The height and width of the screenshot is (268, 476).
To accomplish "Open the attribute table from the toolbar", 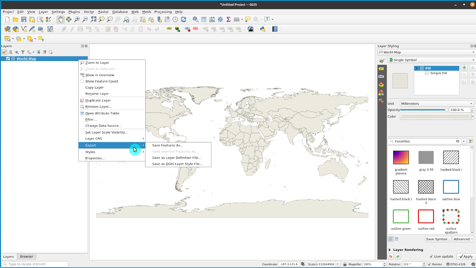I will (204, 19).
